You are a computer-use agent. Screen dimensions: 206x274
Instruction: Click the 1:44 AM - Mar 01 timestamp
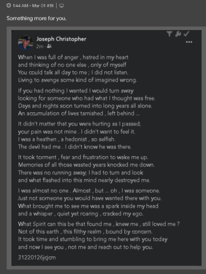[29, 5]
